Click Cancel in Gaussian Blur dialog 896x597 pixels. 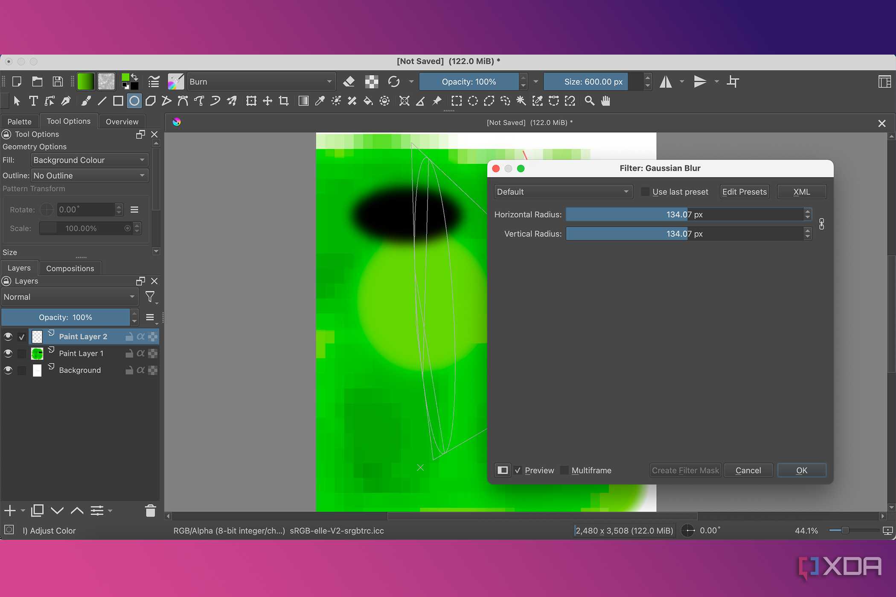coord(748,470)
